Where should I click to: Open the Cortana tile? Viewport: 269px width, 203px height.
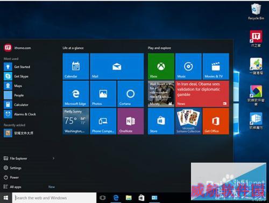pyautogui.click(x=131, y=94)
